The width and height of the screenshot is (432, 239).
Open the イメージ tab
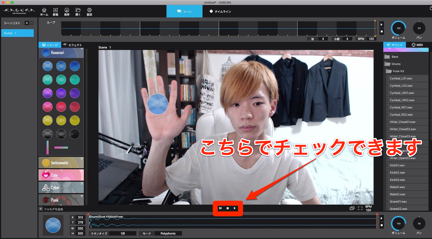[x=50, y=45]
